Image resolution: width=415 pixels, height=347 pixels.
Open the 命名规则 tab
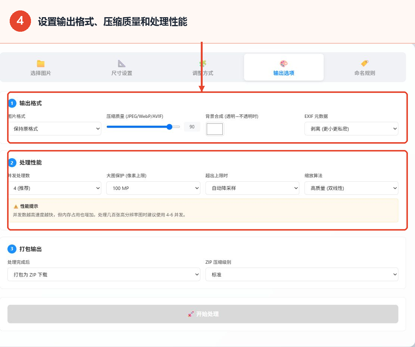pos(365,68)
